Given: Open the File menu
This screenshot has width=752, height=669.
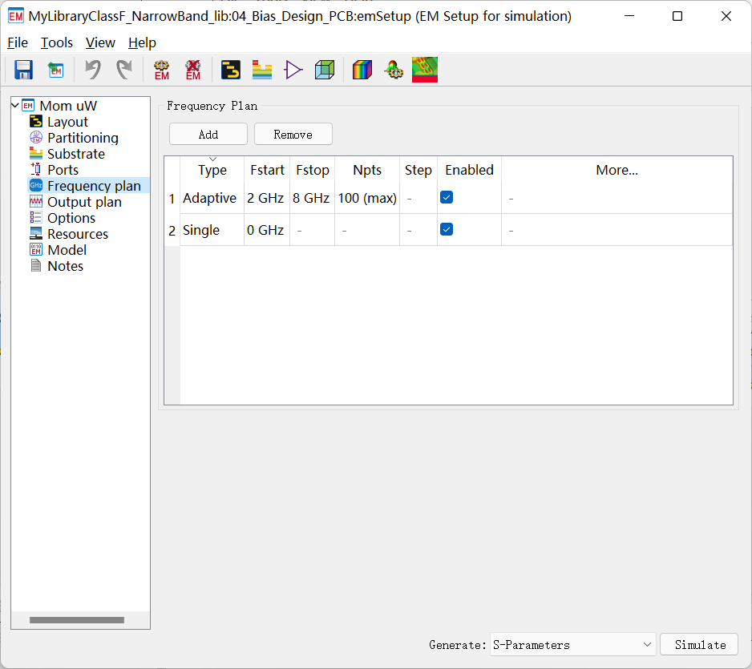Looking at the screenshot, I should (x=18, y=42).
